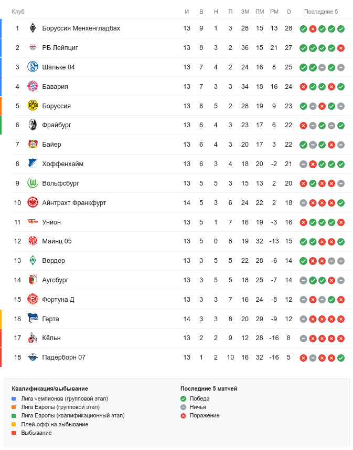Viewport: 353px width, 450px height.
Task: Click the Eintracht Frankfurt club logo
Action: (33, 203)
